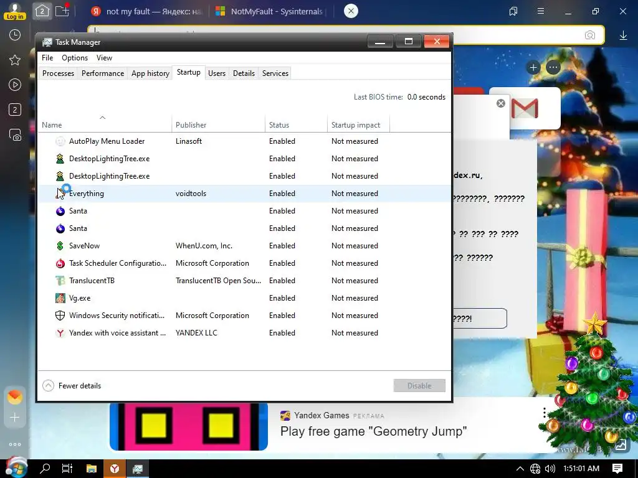Open the round three-dots options button
Viewport: 638px width, 478px height.
coord(553,67)
